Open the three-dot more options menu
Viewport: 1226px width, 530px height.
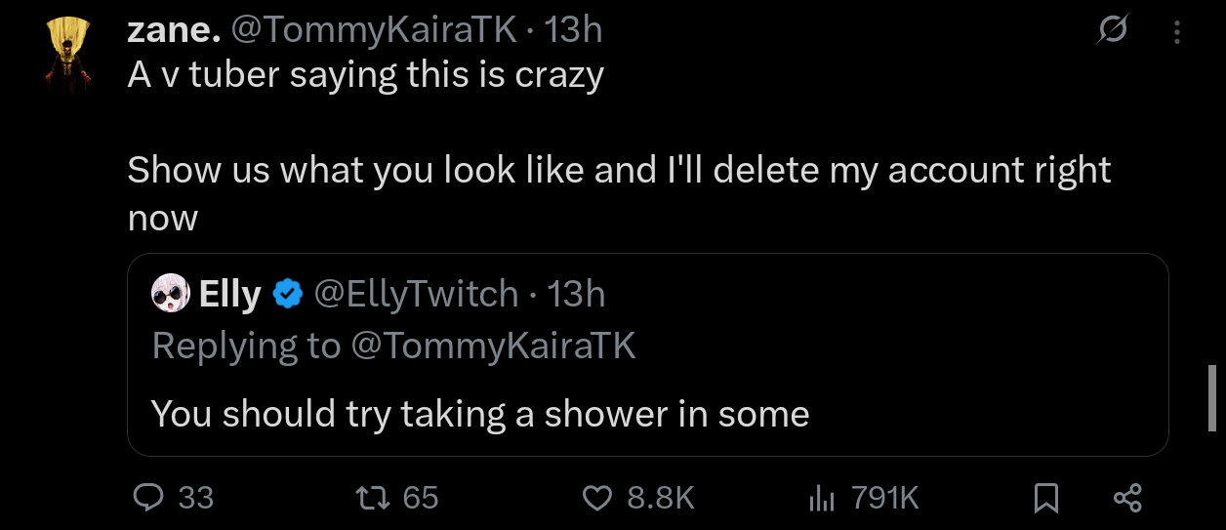(x=1176, y=33)
